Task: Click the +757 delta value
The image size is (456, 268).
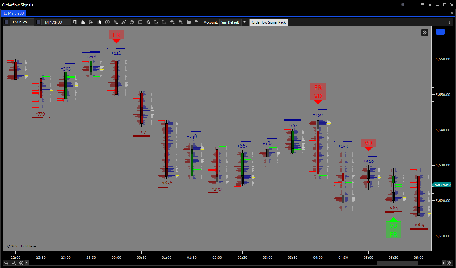Action: point(292,125)
